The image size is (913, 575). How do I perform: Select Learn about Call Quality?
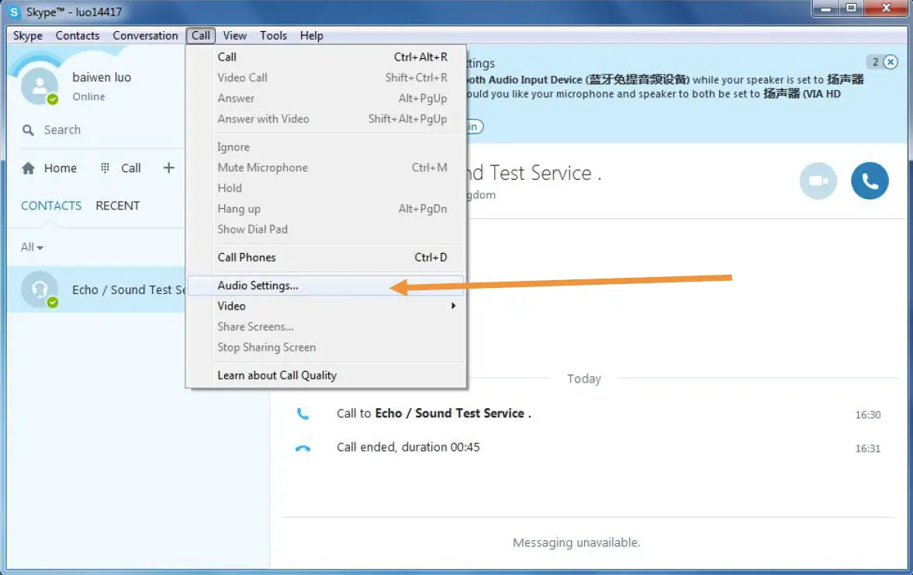tap(326, 375)
